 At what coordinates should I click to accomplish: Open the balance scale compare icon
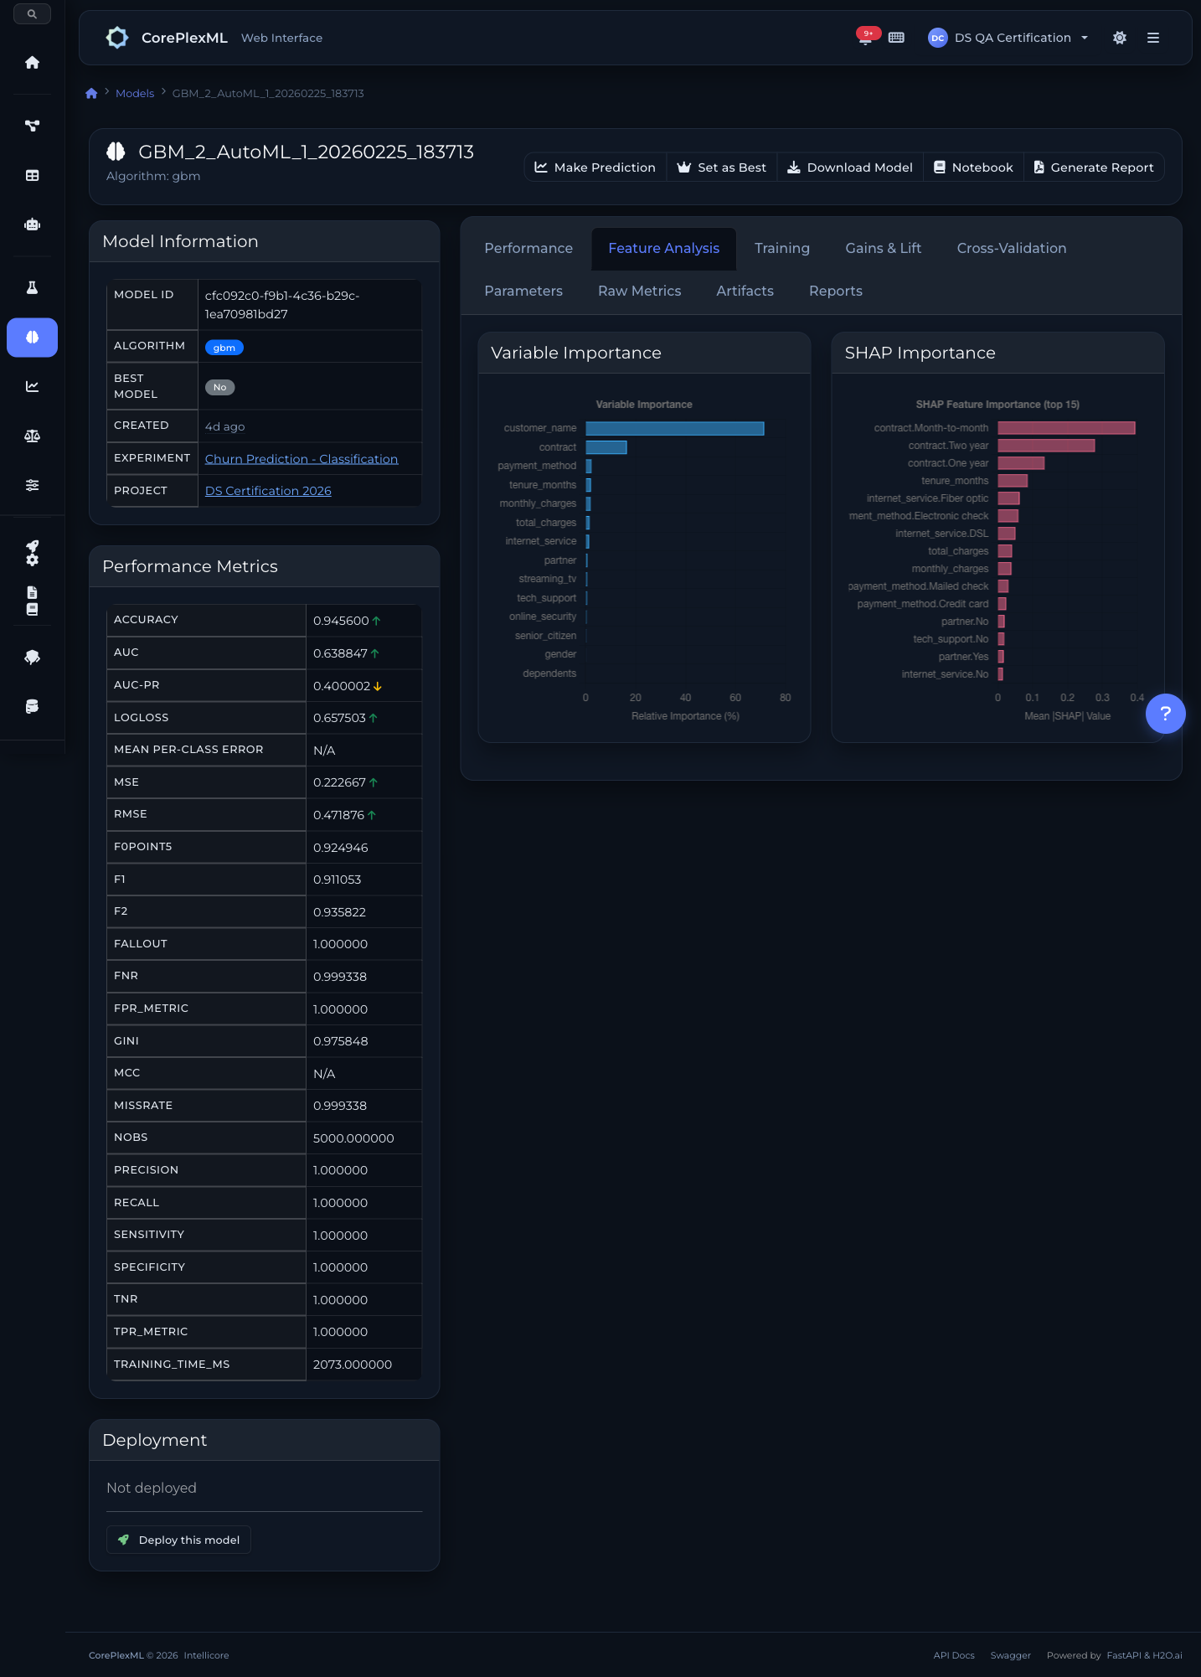click(32, 436)
